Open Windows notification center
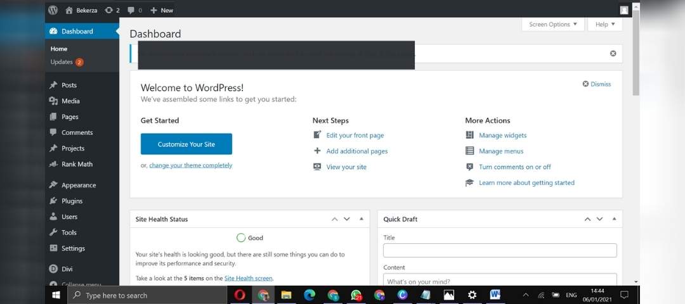Viewport: 685px width, 304px height. (624, 295)
